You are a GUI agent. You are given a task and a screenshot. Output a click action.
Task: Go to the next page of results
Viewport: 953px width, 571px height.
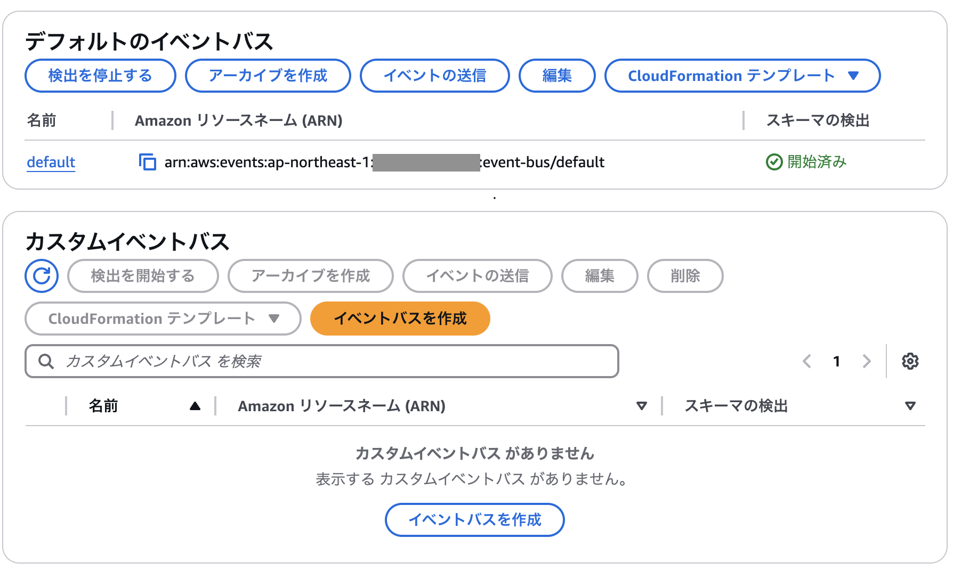pyautogui.click(x=867, y=361)
